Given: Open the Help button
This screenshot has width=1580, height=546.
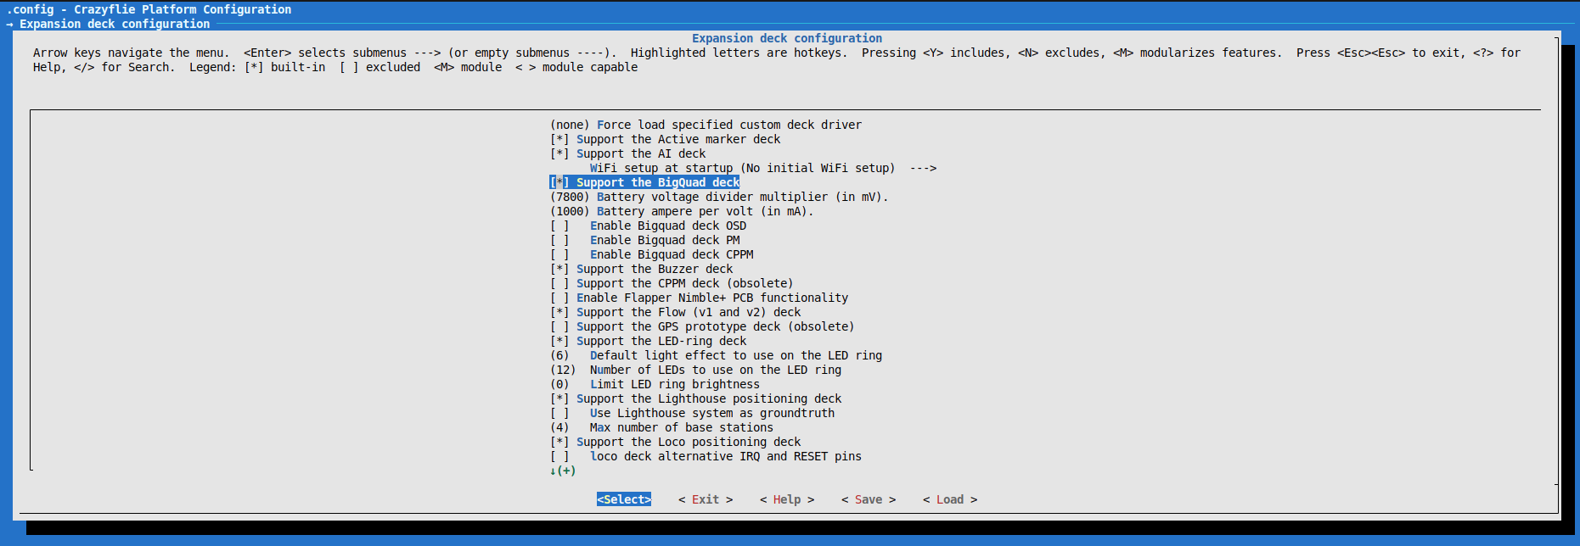Looking at the screenshot, I should [x=786, y=499].
